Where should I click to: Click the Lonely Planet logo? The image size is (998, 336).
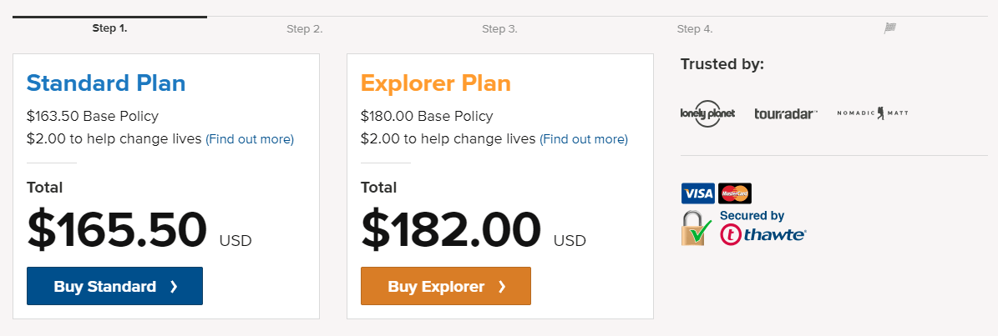707,113
